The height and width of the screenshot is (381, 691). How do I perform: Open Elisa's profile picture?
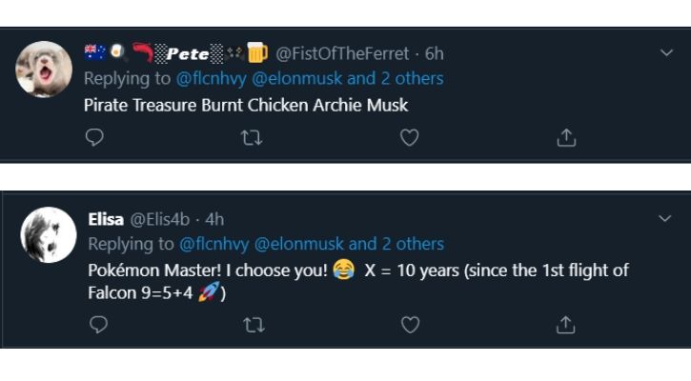tap(48, 235)
